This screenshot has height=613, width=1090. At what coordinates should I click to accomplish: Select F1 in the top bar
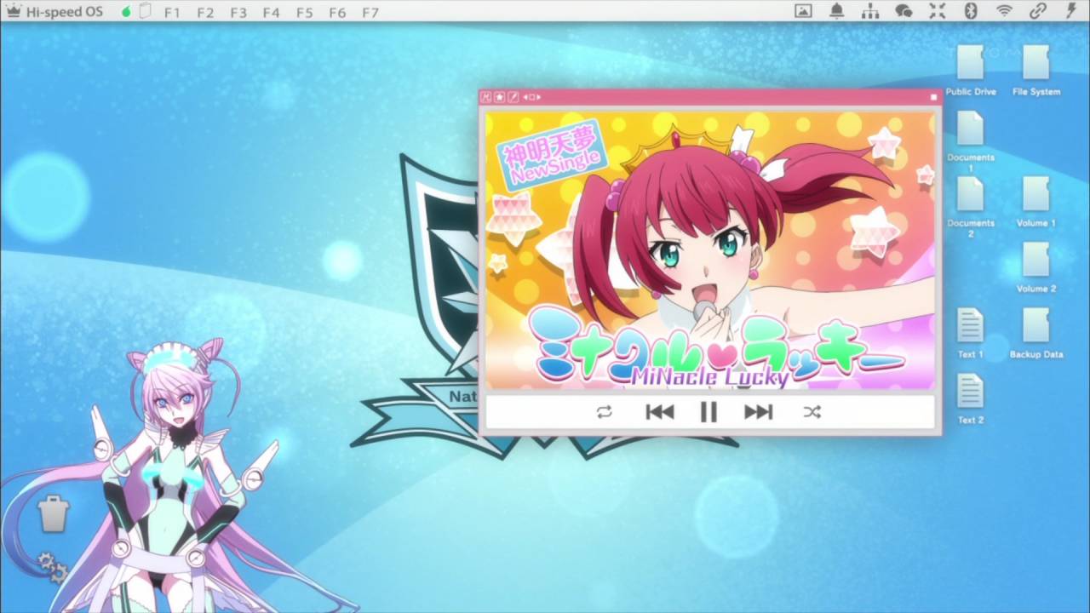coord(172,13)
